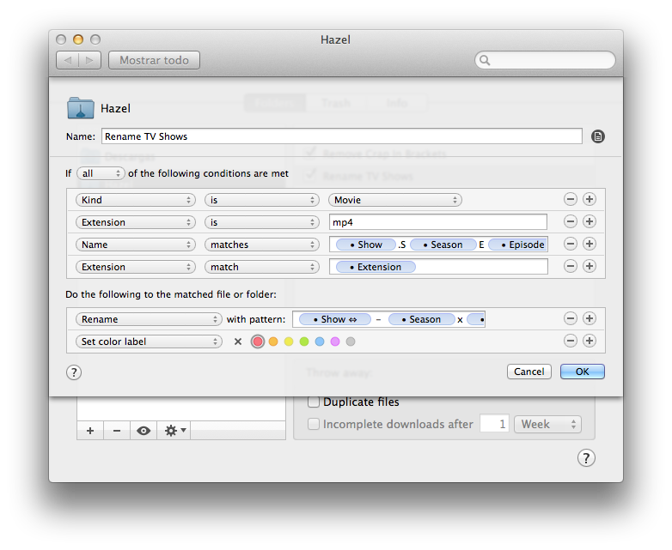Open the is operator dropdown beside mp4

pyautogui.click(x=262, y=222)
